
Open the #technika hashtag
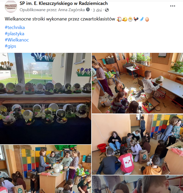pyautogui.click(x=15, y=27)
